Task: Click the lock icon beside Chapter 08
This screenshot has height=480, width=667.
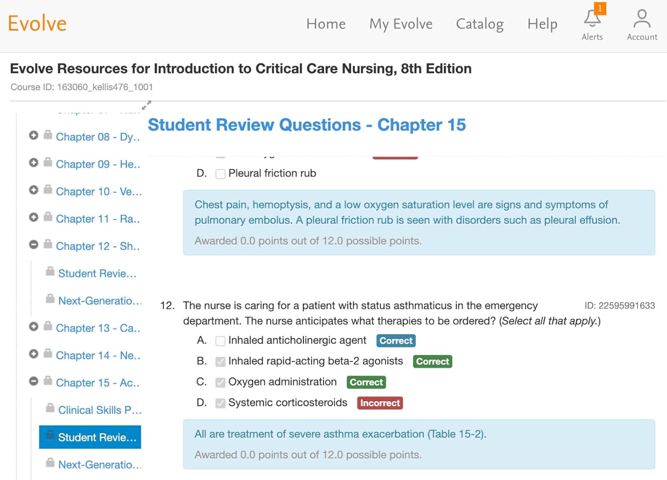Action: click(x=48, y=135)
